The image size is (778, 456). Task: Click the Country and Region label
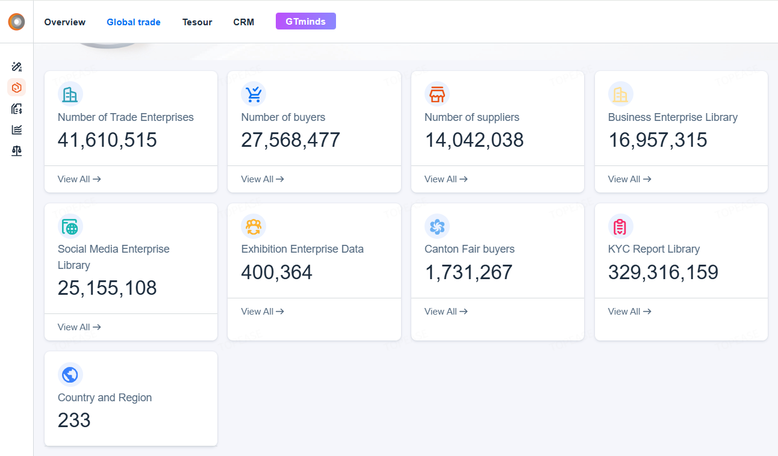105,398
